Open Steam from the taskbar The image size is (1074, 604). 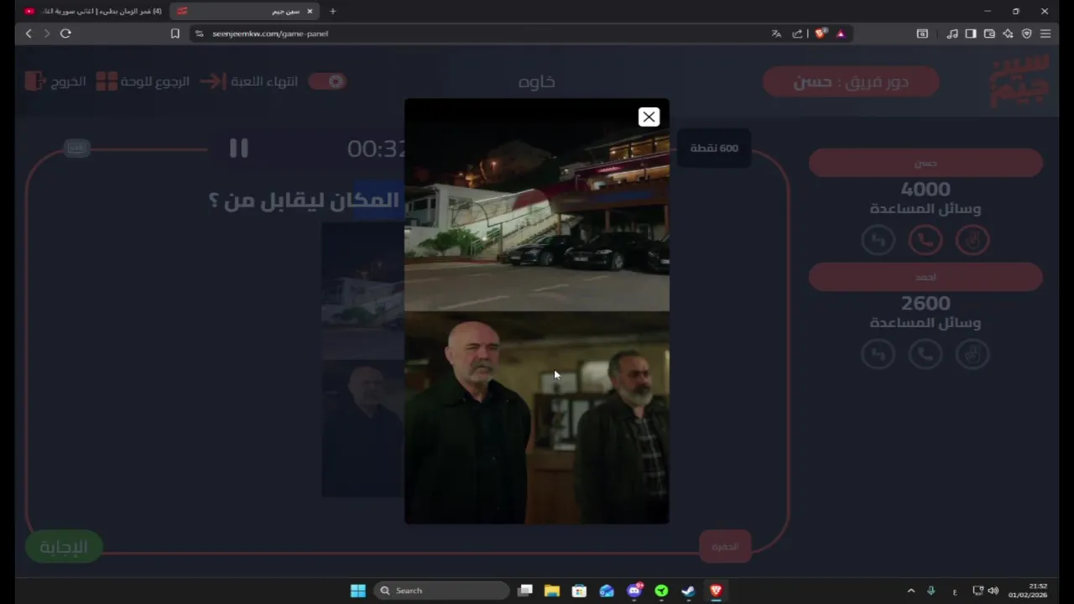click(x=689, y=591)
